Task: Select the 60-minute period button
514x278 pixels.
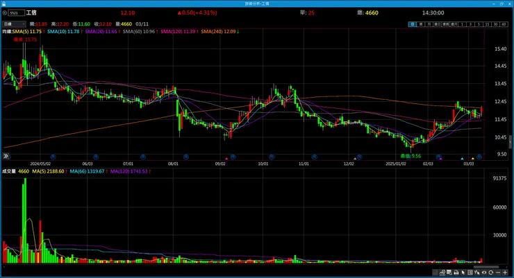Action: (x=504, y=24)
